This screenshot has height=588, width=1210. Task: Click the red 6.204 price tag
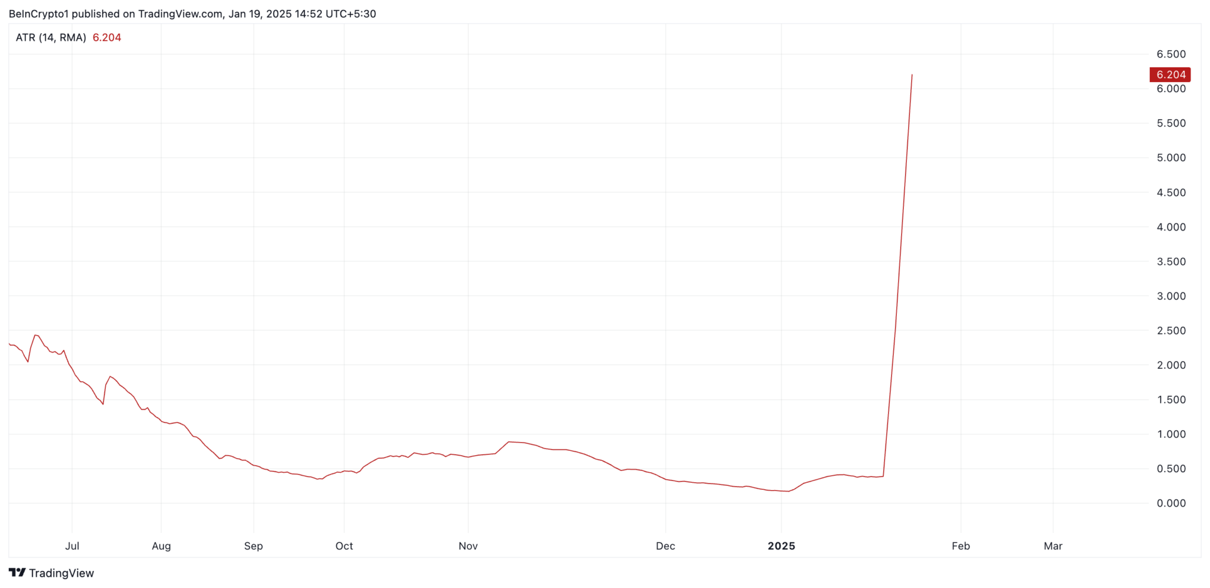[1170, 74]
